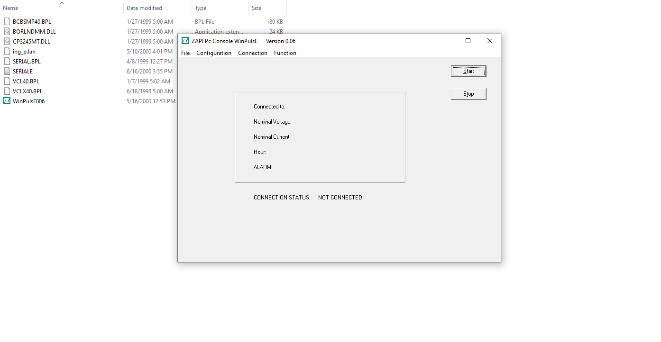661x342 pixels.
Task: Select the VCL40.BPL file icon
Action: [x=7, y=81]
